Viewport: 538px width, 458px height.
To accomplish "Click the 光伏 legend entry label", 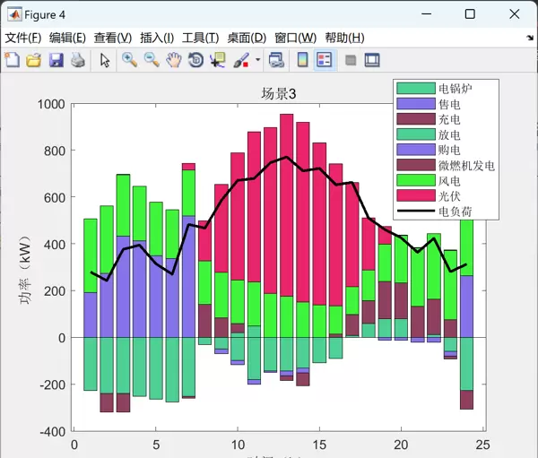I will [x=450, y=195].
